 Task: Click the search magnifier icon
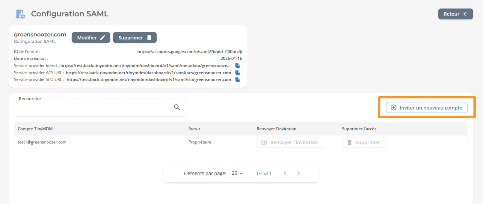[177, 107]
